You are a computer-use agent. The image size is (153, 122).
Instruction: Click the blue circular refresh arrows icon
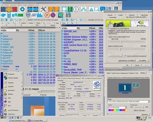pos(22,9)
